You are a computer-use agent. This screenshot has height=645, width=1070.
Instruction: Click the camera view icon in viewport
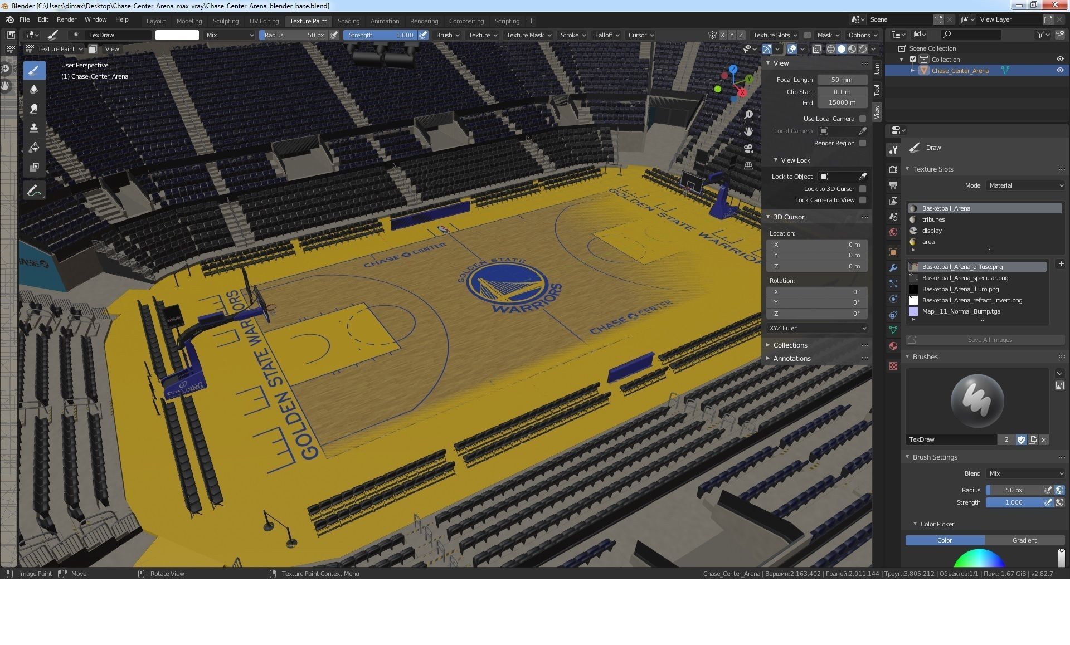click(748, 149)
